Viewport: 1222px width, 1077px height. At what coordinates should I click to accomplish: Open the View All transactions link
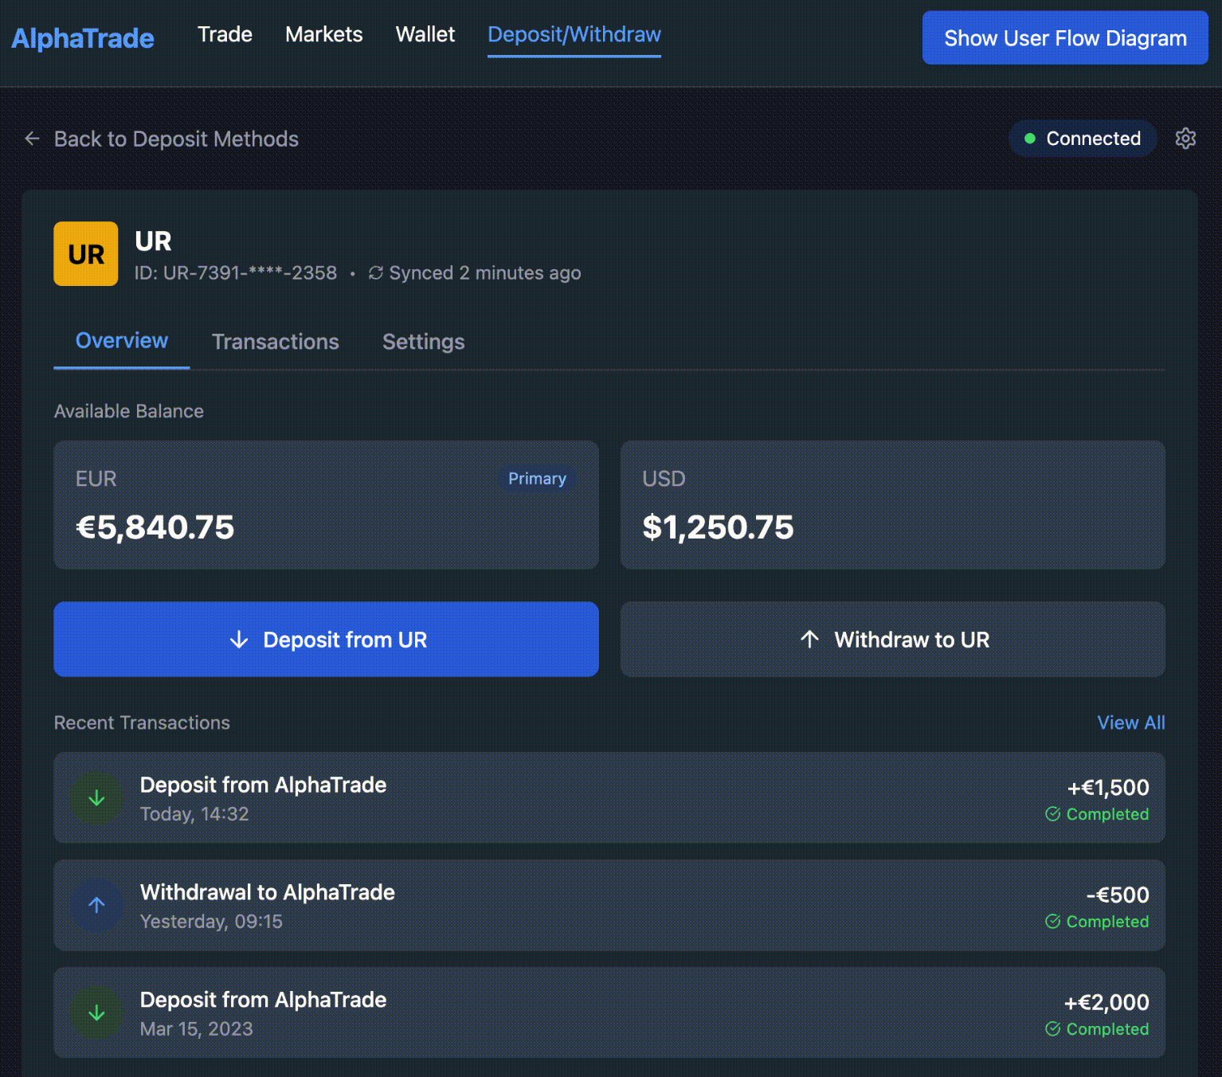(x=1130, y=723)
